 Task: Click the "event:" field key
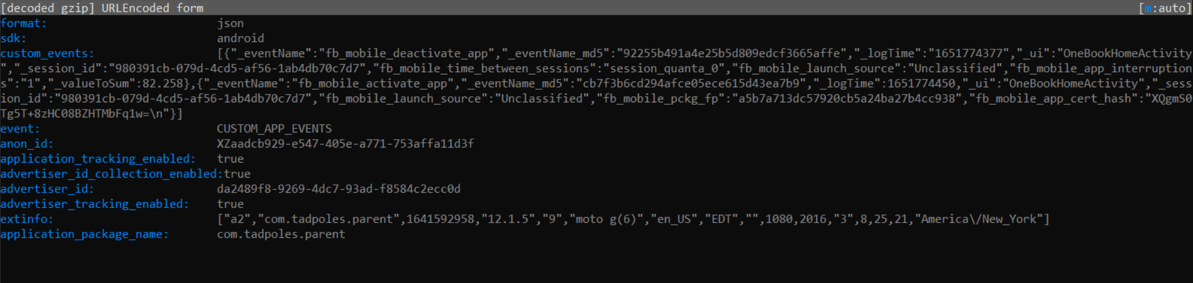(20, 129)
